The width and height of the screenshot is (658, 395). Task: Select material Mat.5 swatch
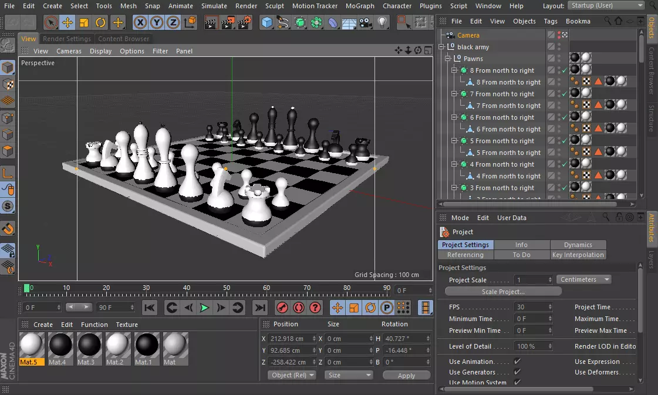(32, 345)
